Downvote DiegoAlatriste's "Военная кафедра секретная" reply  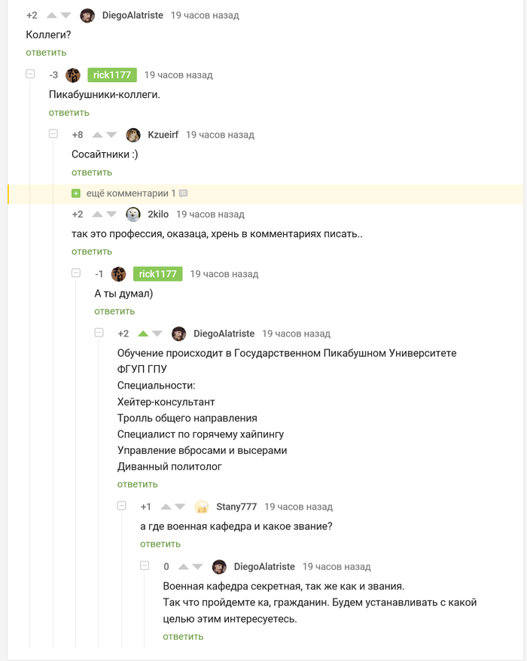198,567
